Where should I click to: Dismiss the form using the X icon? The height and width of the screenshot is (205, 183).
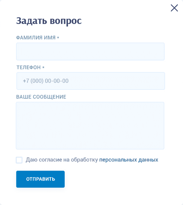(x=174, y=8)
